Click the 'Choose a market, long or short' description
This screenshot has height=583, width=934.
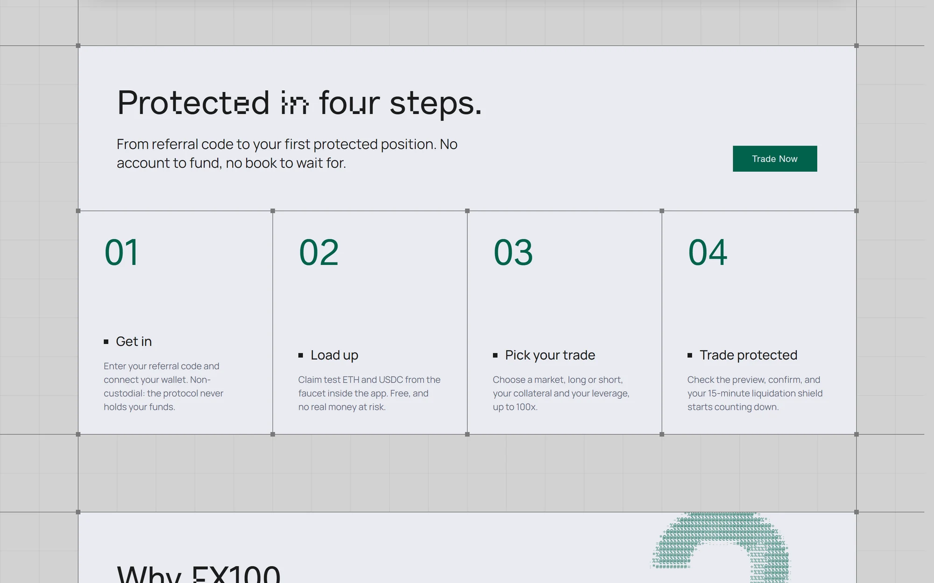(561, 393)
